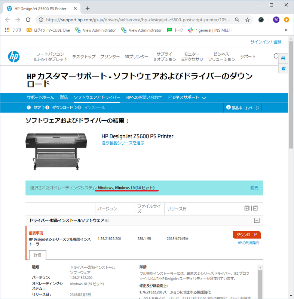Click the ドライバー-製品インストールソフトウェア heading
The height and width of the screenshot is (299, 294).
coord(67,221)
